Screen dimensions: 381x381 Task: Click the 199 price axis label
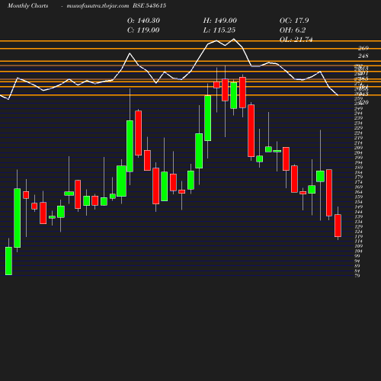[x=358, y=158]
